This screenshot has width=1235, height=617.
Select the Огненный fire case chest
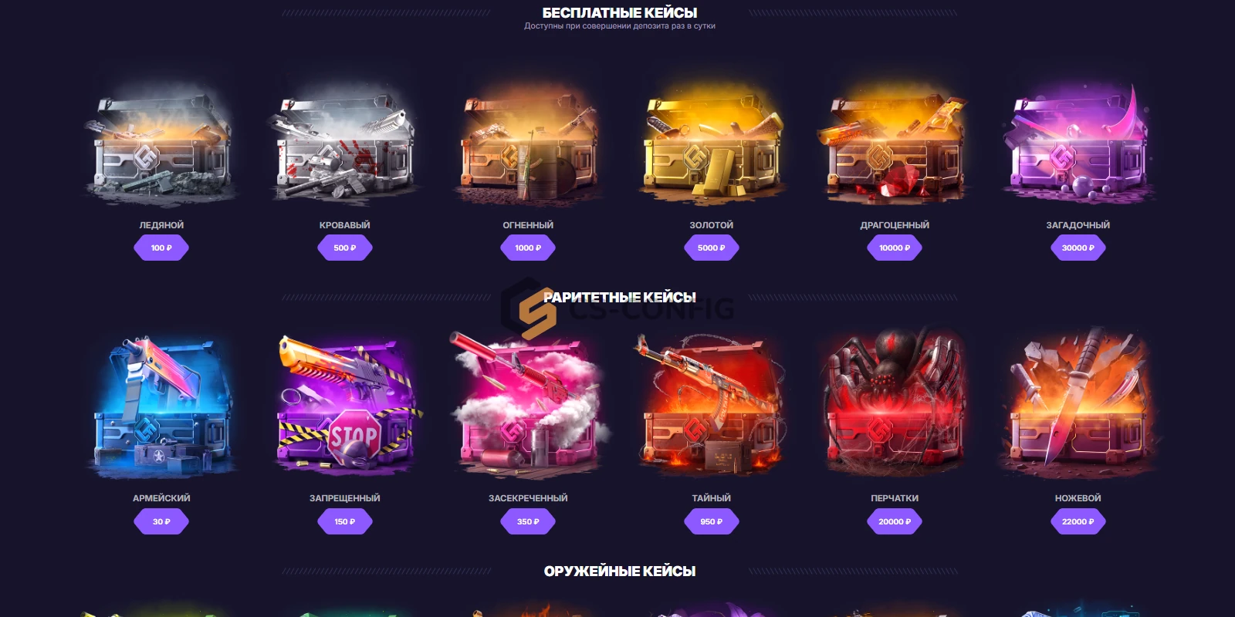coord(528,145)
